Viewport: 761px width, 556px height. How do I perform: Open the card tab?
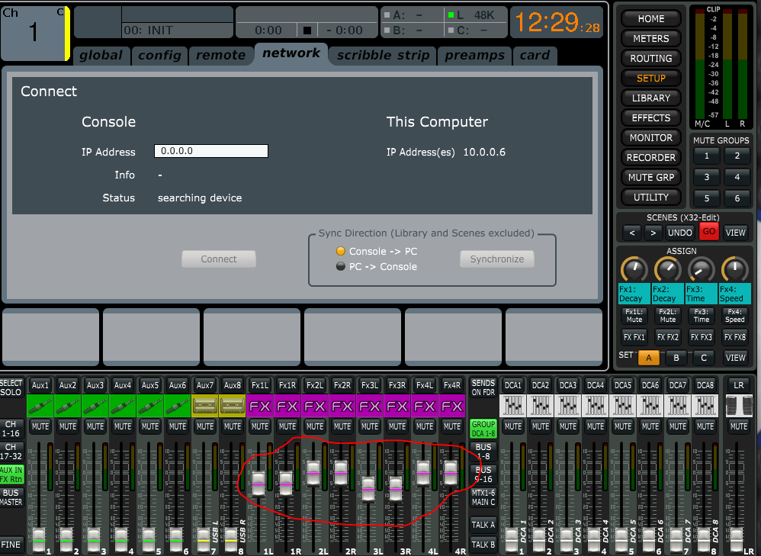535,56
